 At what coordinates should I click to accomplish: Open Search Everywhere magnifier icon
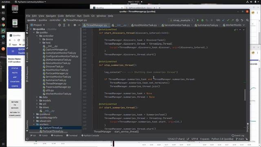click(248, 20)
